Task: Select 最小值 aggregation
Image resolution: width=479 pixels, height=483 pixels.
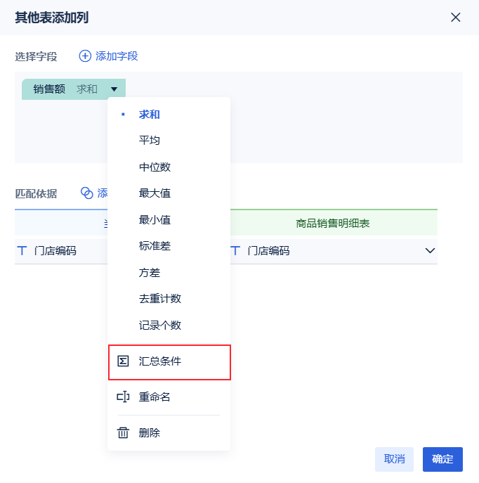Action: click(x=155, y=220)
